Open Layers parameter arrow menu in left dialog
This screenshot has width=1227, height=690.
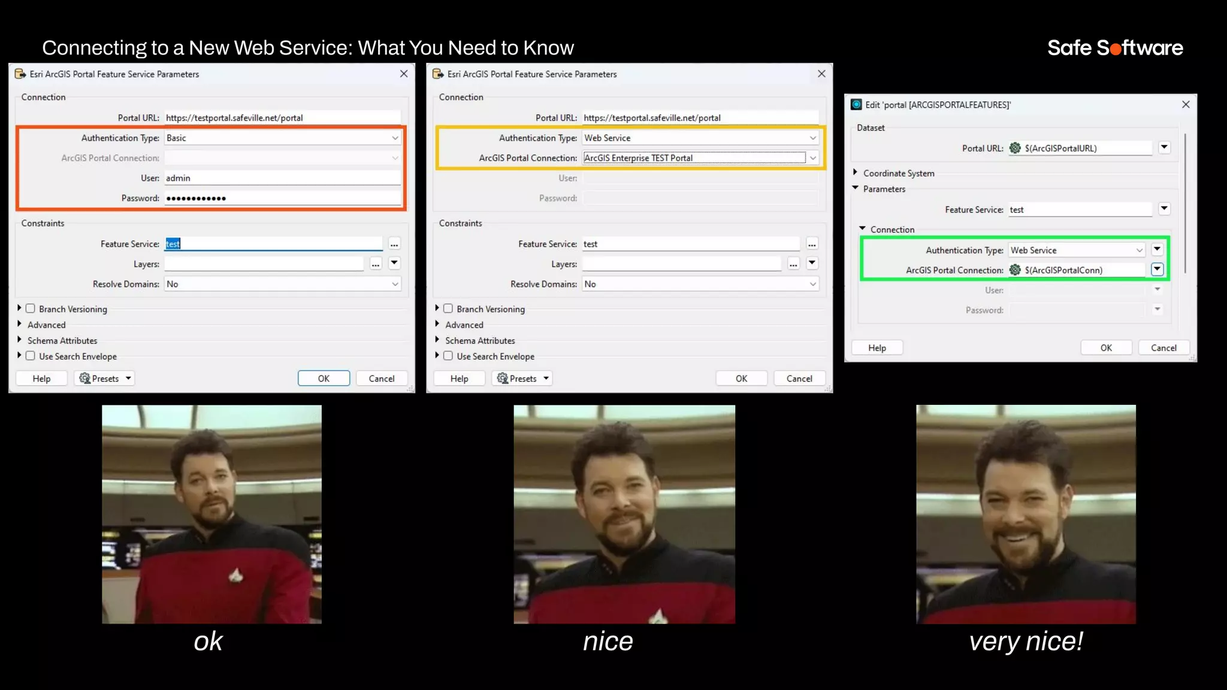(x=394, y=263)
